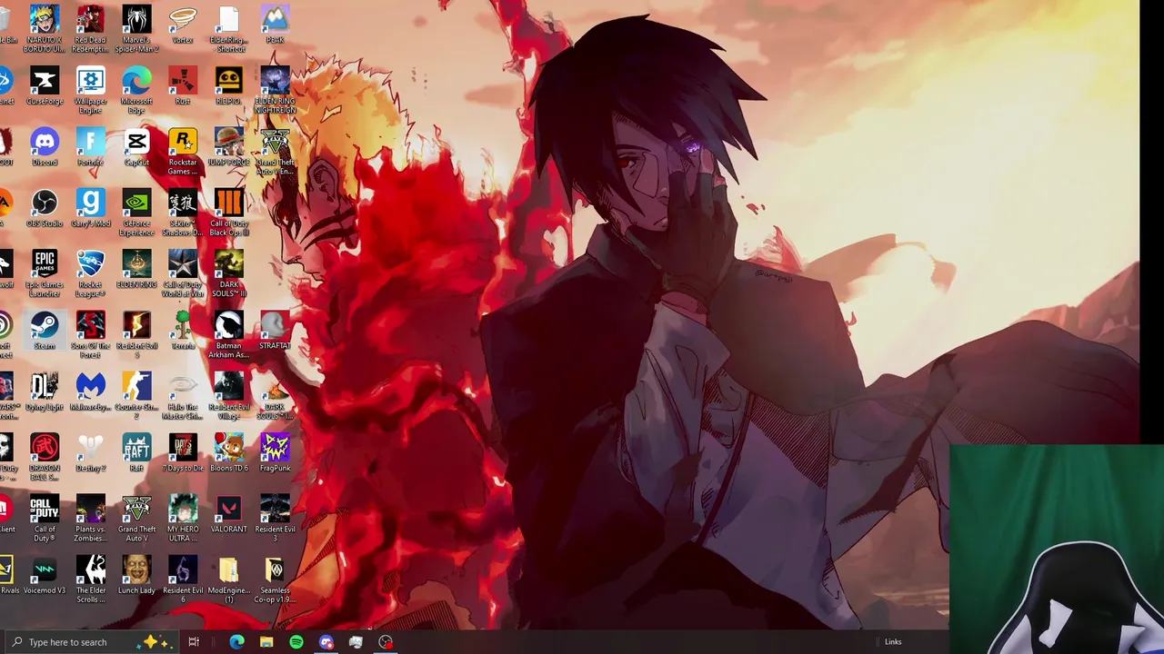Launch Discord from the desktop
Image resolution: width=1164 pixels, height=654 pixels.
[45, 147]
